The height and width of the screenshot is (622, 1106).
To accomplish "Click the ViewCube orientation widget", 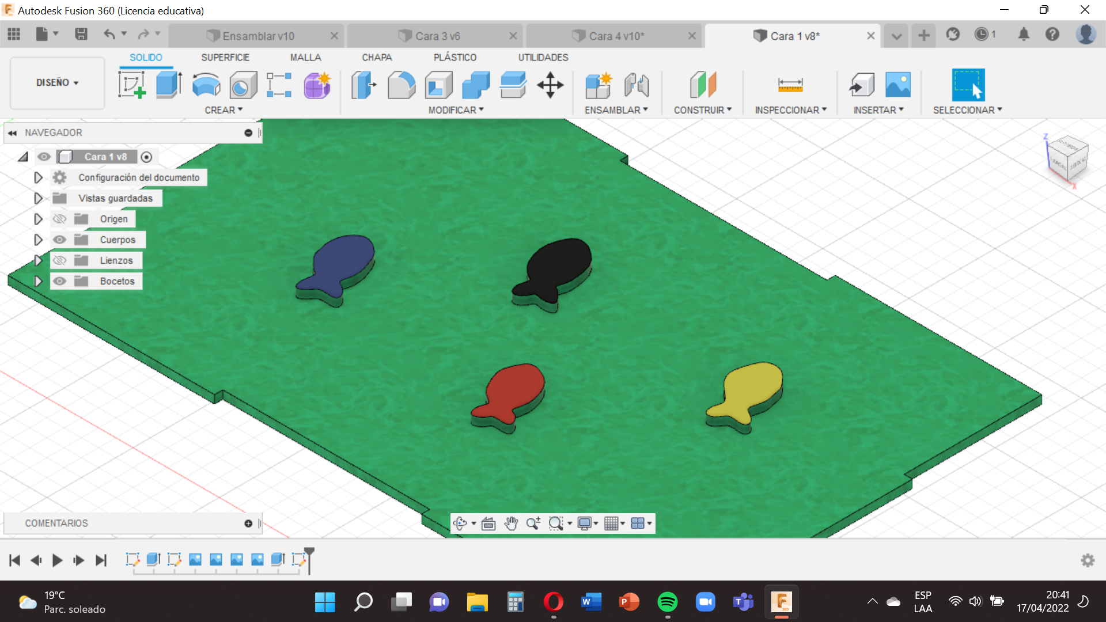I will [x=1068, y=159].
